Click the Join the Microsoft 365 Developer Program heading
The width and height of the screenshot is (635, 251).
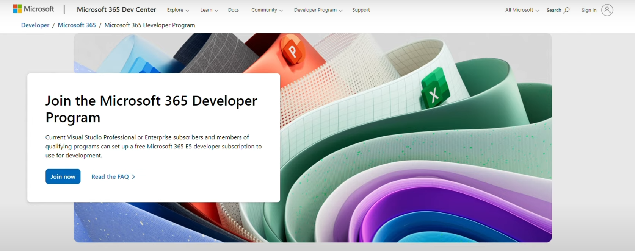pos(151,109)
